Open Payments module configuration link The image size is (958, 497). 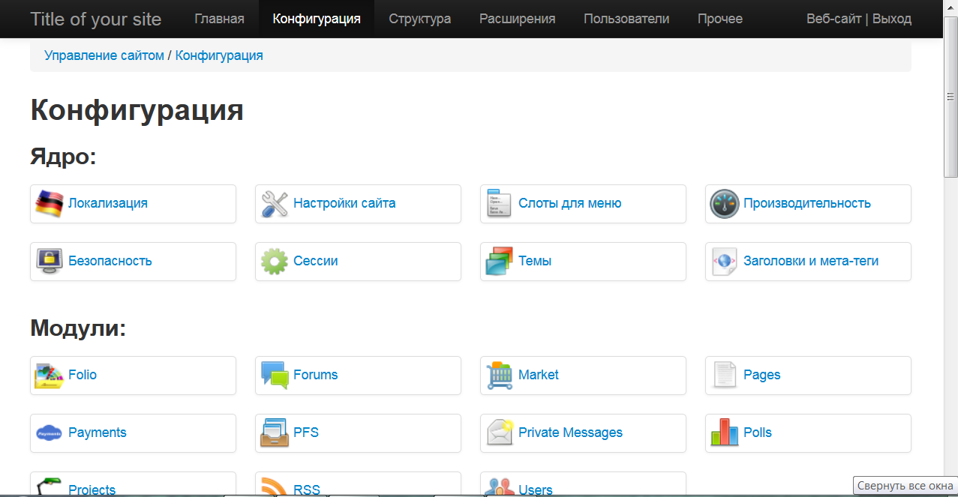[x=98, y=433]
